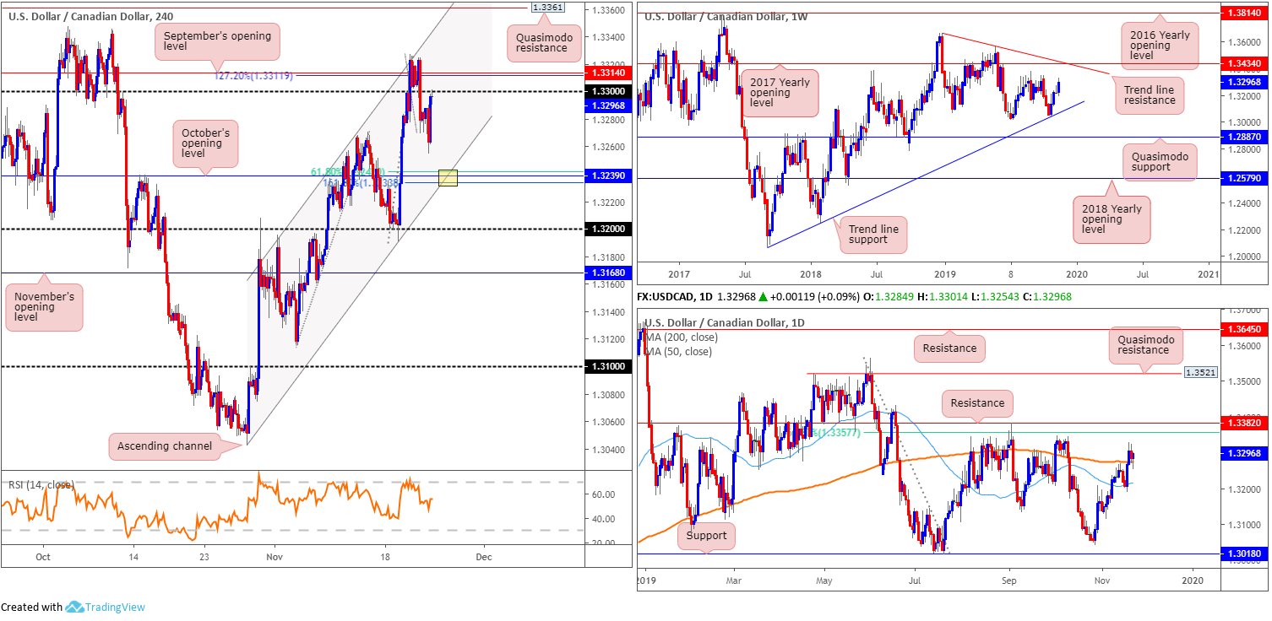The height and width of the screenshot is (621, 1272).
Task: Click the FX:USDCAD, 1D symbol header
Action: click(677, 297)
